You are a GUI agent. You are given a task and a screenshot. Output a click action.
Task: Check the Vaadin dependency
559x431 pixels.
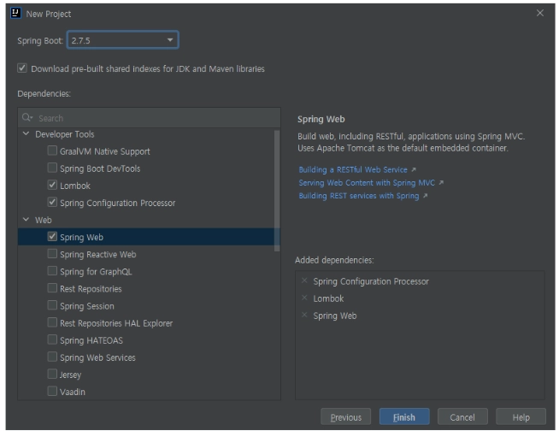point(52,391)
